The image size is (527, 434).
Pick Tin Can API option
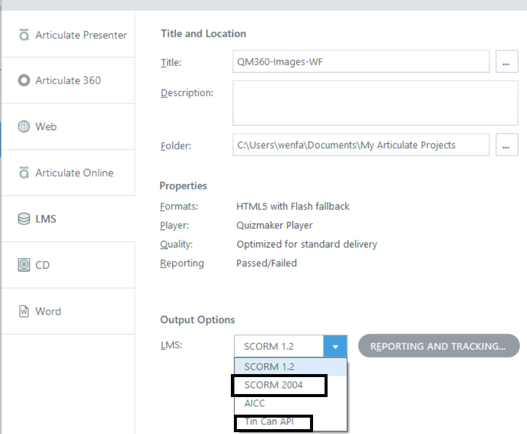click(x=269, y=422)
